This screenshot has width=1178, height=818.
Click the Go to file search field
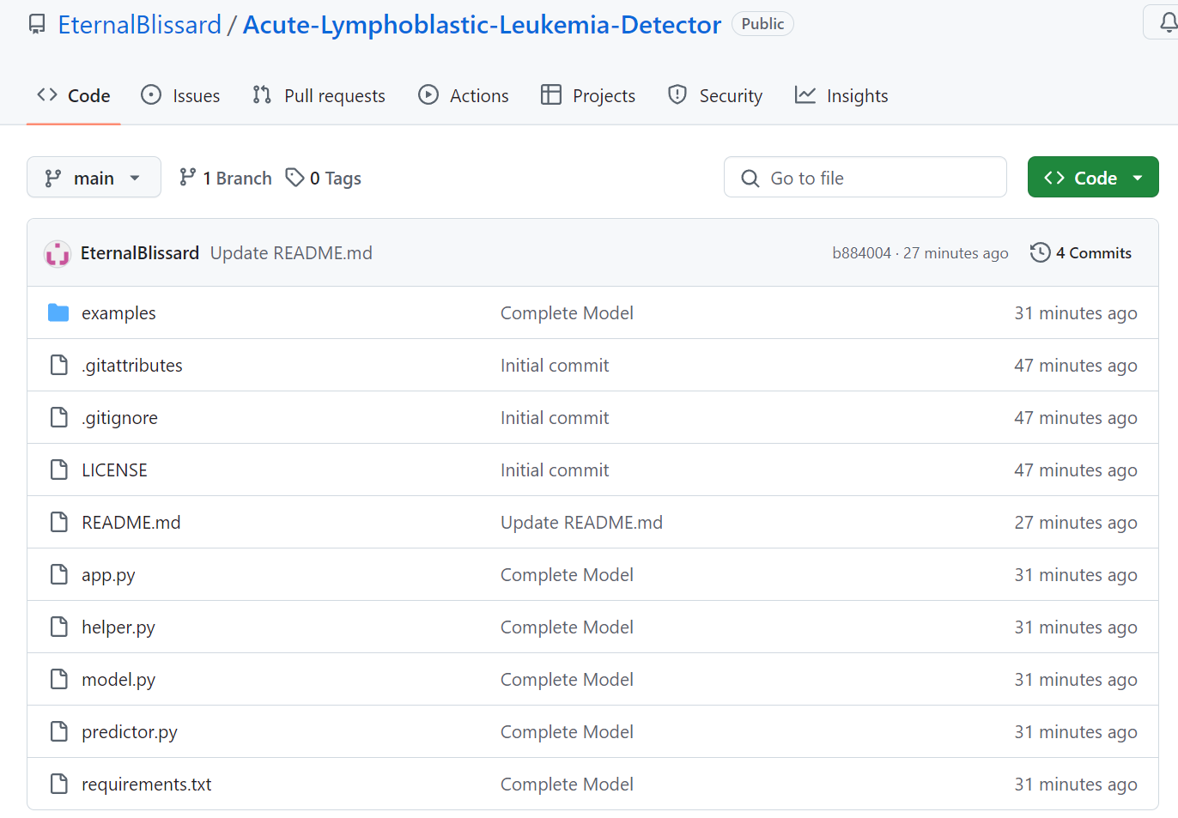coord(865,178)
